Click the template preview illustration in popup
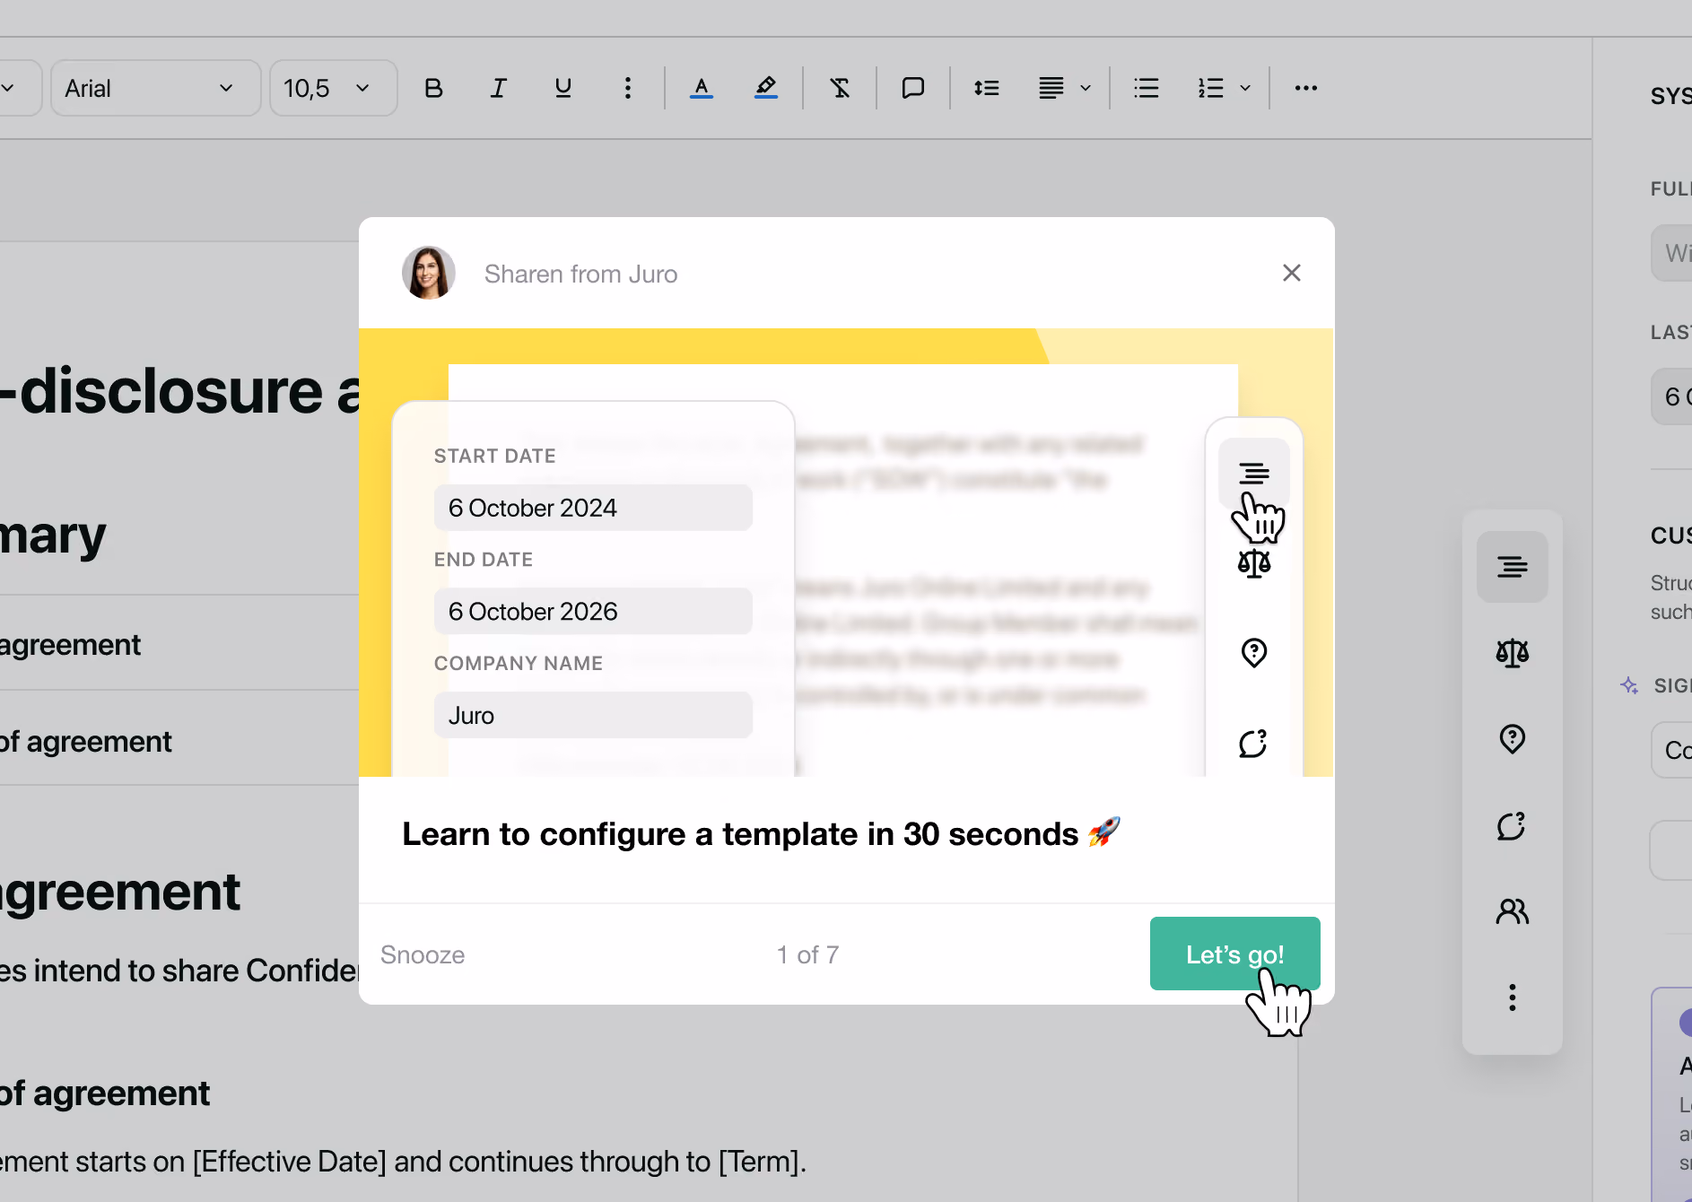The height and width of the screenshot is (1202, 1692). [846, 553]
